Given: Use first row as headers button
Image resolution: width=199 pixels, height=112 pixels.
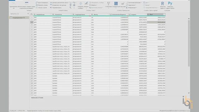Looking at the screenshot, I should pyautogui.click(x=27, y=5).
